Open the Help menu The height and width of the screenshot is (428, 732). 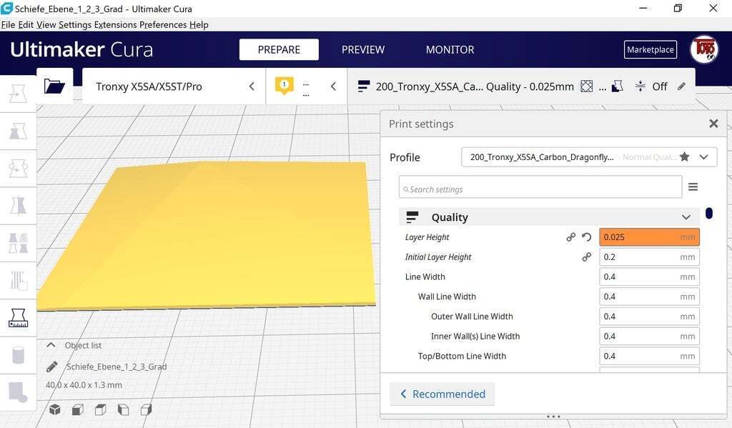pyautogui.click(x=199, y=25)
